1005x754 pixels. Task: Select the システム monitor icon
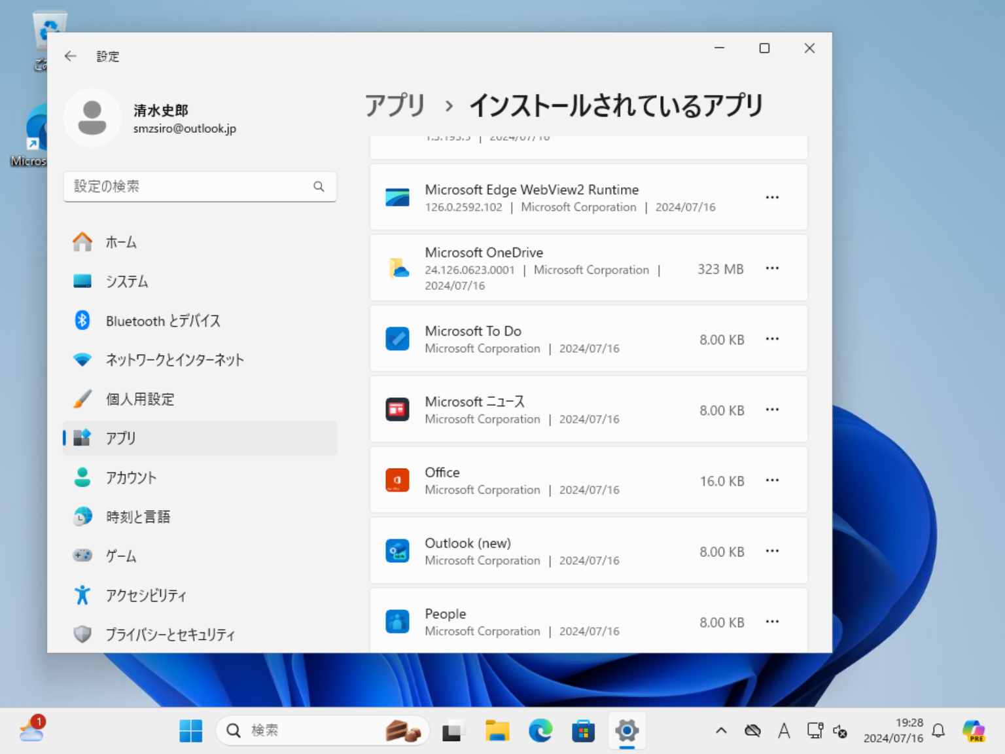coord(82,281)
